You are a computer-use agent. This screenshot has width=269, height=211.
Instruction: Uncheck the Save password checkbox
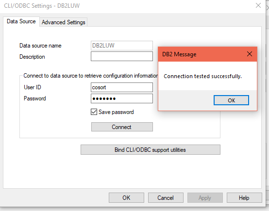pyautogui.click(x=94, y=112)
